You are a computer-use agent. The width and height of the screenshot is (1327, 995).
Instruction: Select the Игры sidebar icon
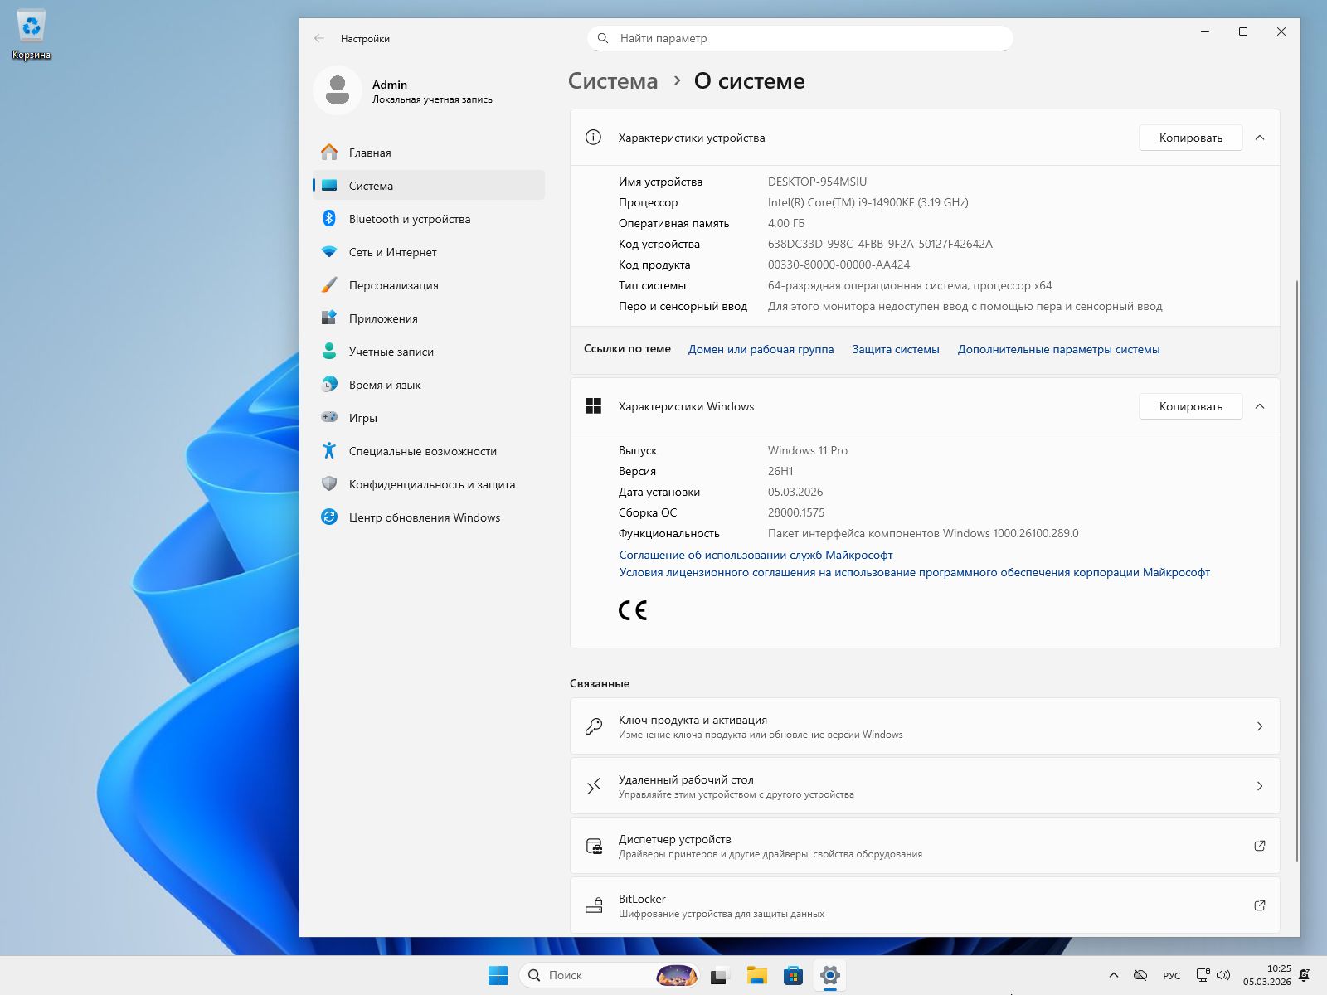(x=331, y=418)
